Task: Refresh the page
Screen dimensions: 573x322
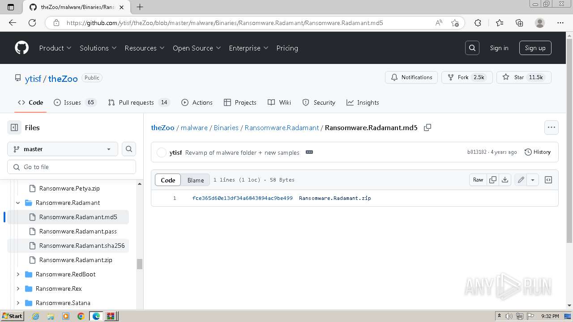Action: 32,23
